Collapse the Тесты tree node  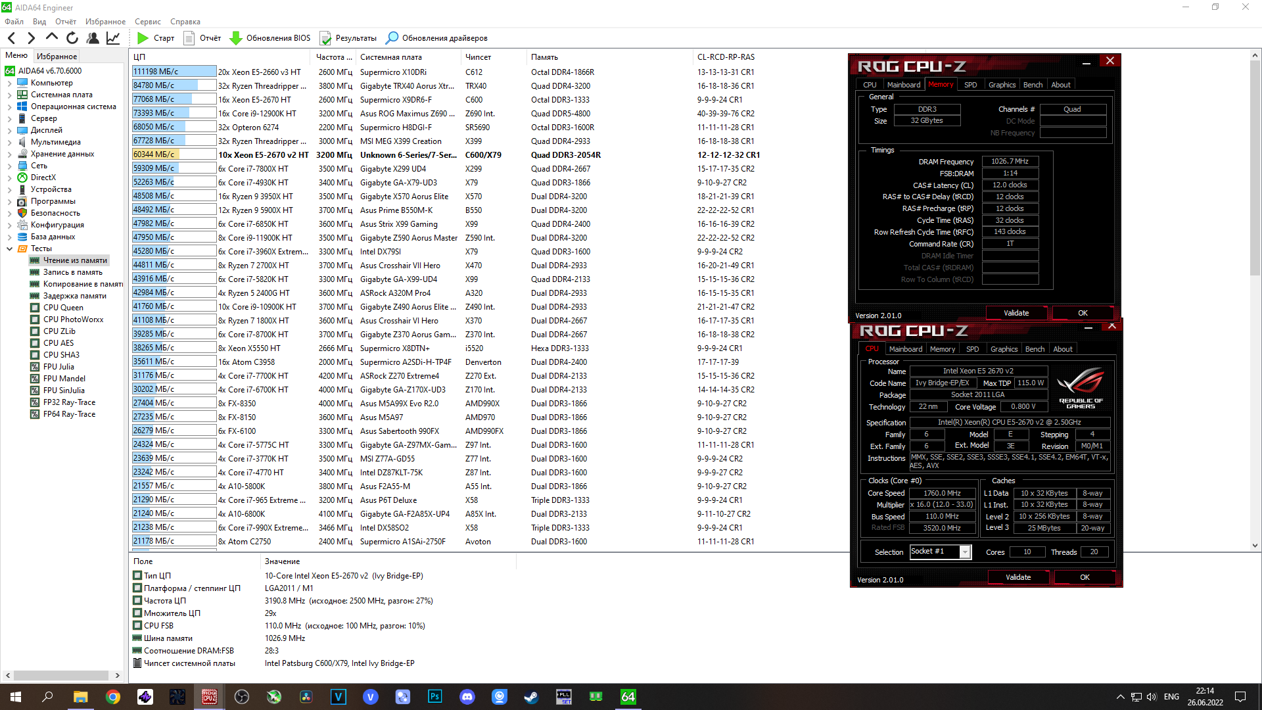point(9,249)
